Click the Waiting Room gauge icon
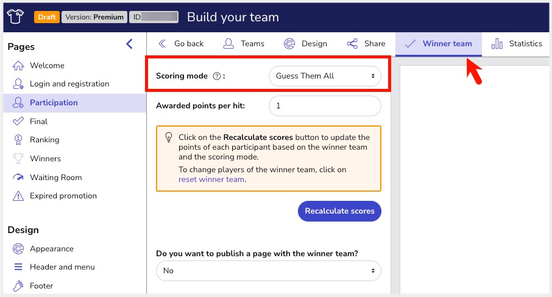The image size is (552, 297). pos(18,177)
